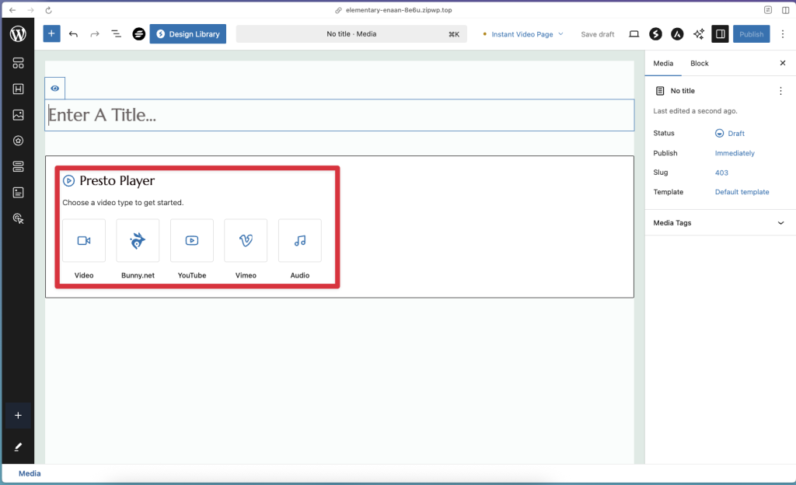Switch to the Block tab
The height and width of the screenshot is (485, 796).
699,64
